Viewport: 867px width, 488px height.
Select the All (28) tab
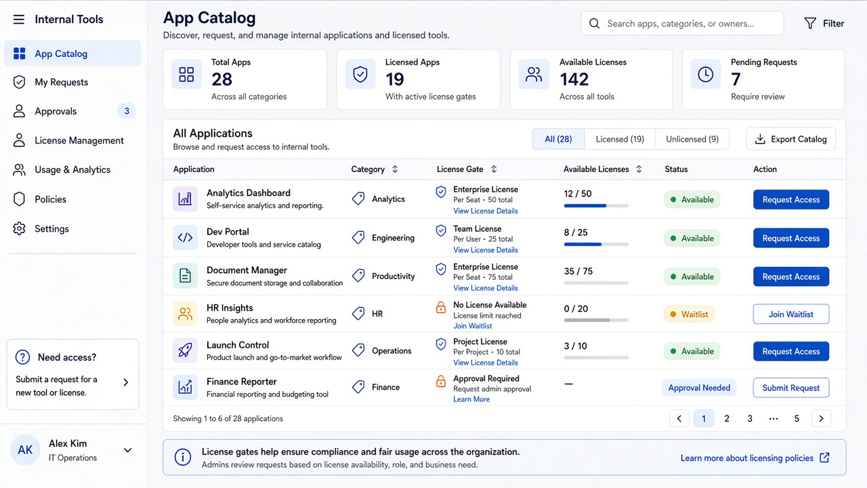(x=558, y=139)
